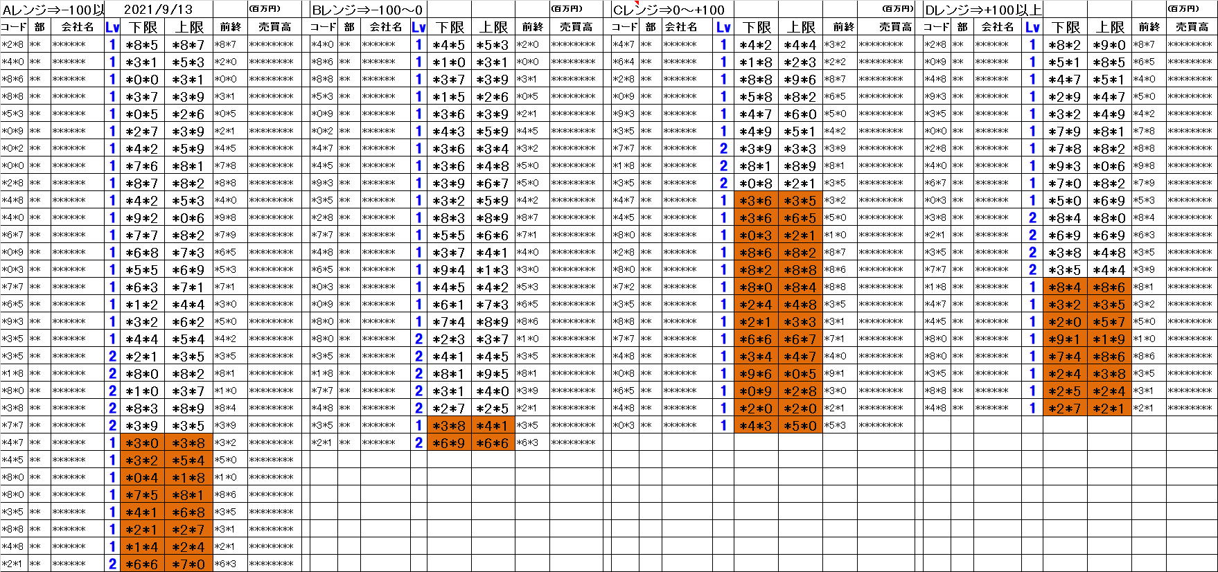The width and height of the screenshot is (1218, 572).
Task: Click C range 下限 cell *8*8
Action: (757, 79)
